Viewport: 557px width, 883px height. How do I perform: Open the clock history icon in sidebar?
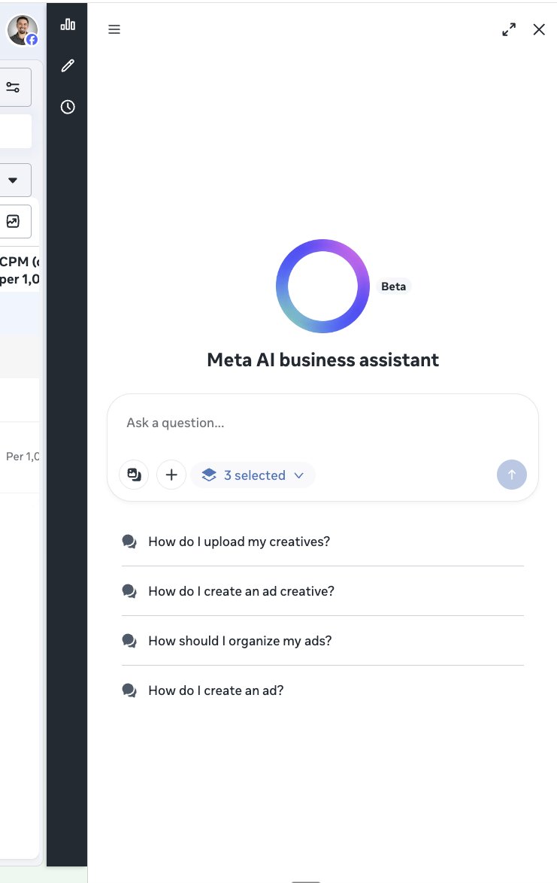[x=68, y=107]
